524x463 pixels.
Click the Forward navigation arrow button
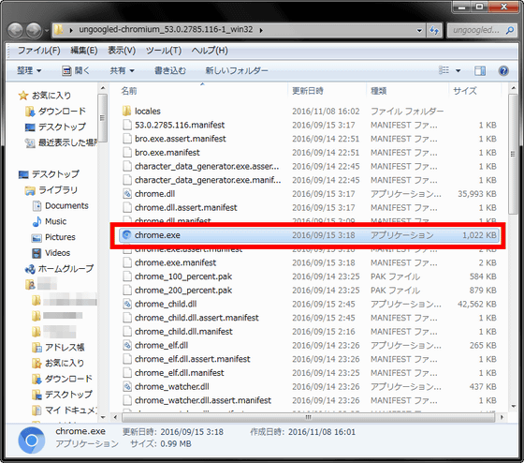(34, 31)
